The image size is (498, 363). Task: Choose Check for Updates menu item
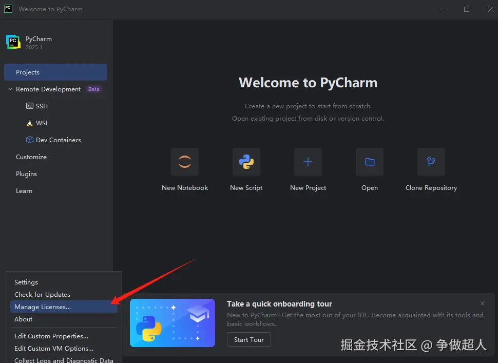tap(64, 294)
